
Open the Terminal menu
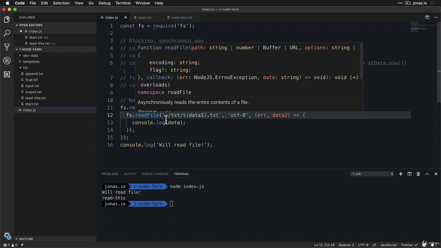click(123, 3)
